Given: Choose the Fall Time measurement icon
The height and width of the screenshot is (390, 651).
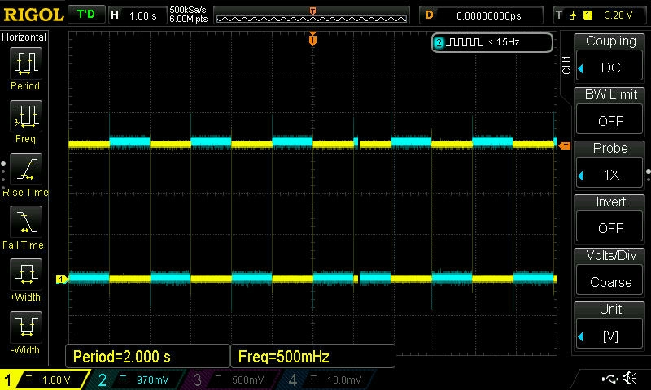Looking at the screenshot, I should (x=25, y=223).
